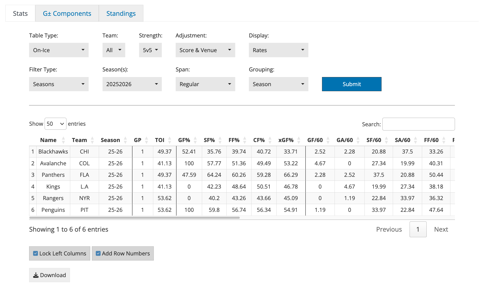Click sort icon next to TOI

170,140
